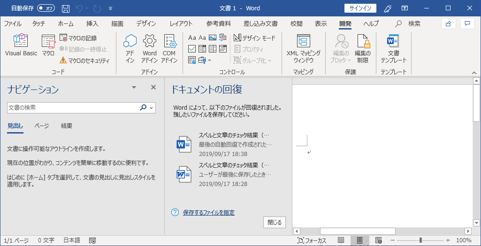The width and height of the screenshot is (481, 246).
Task: Click zoom out minus button
Action: [x=392, y=240]
